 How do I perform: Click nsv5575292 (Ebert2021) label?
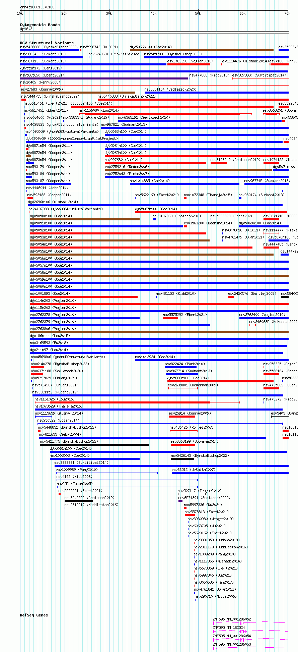click(x=185, y=315)
